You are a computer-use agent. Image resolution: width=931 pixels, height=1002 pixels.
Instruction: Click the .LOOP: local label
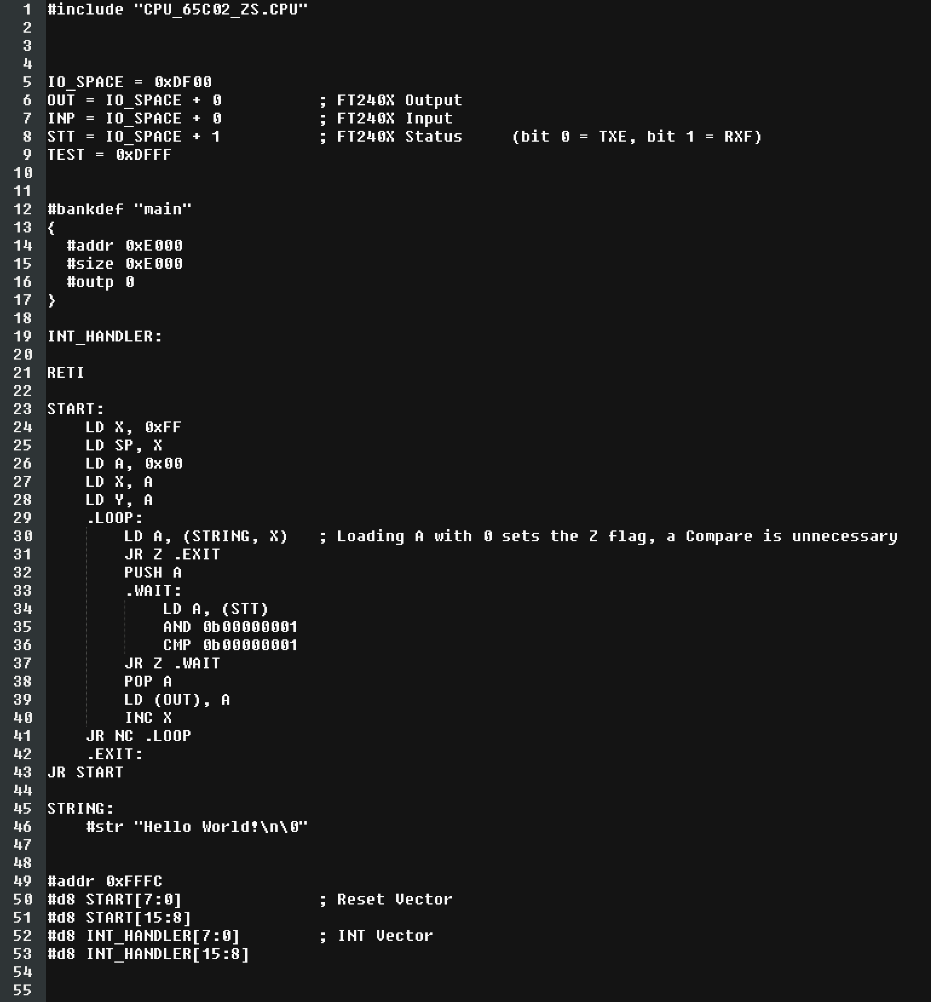pos(114,518)
